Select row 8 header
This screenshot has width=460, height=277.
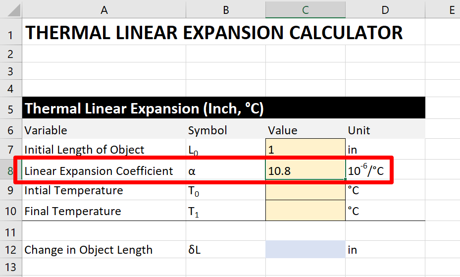(10, 169)
